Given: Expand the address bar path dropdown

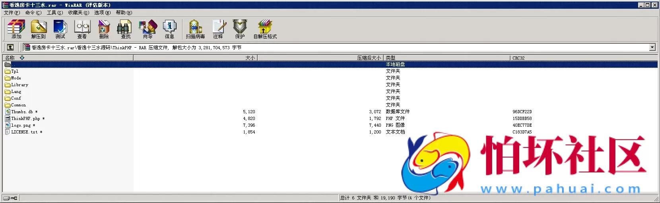Looking at the screenshot, I should 652,48.
